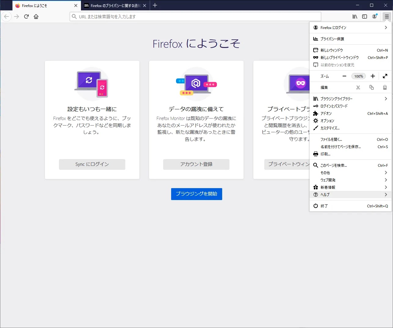Switch to Firefox のプライバシー tab
Image resolution: width=393 pixels, height=328 pixels.
(x=115, y=5)
